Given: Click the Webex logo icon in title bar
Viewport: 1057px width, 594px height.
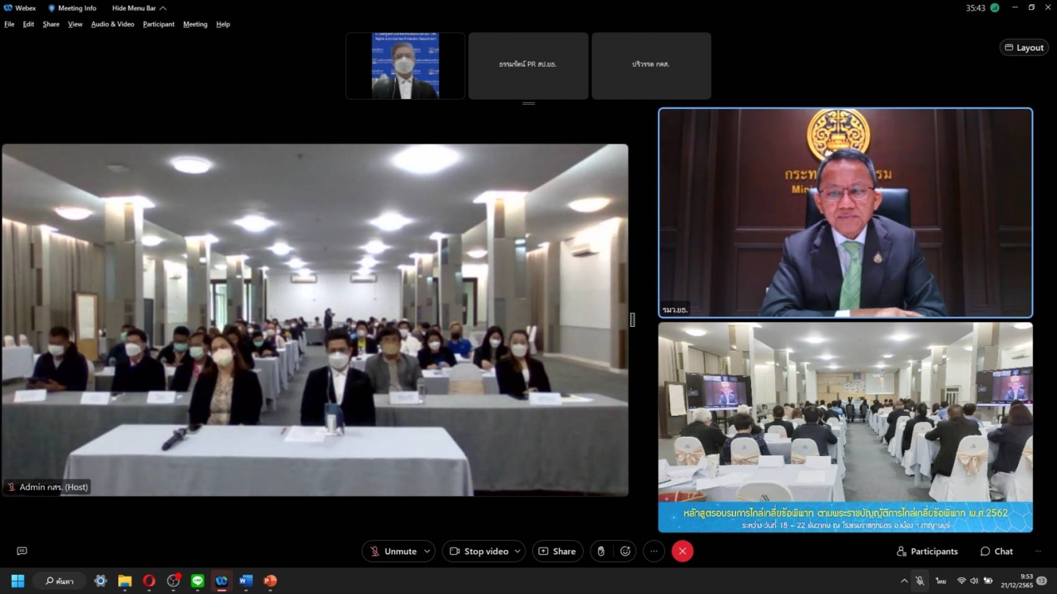Looking at the screenshot, I should point(8,8).
